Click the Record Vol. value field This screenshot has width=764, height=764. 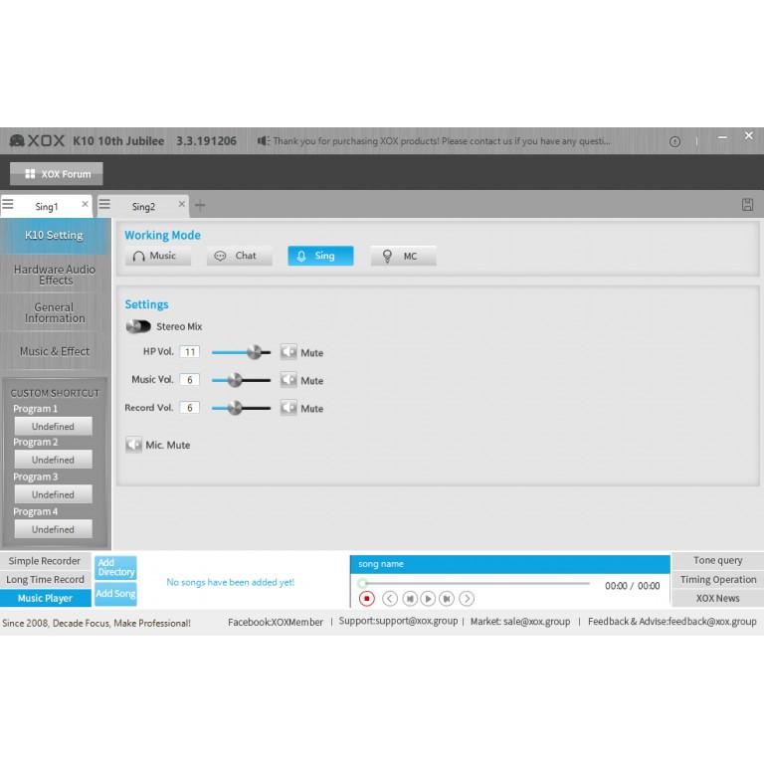[x=190, y=407]
